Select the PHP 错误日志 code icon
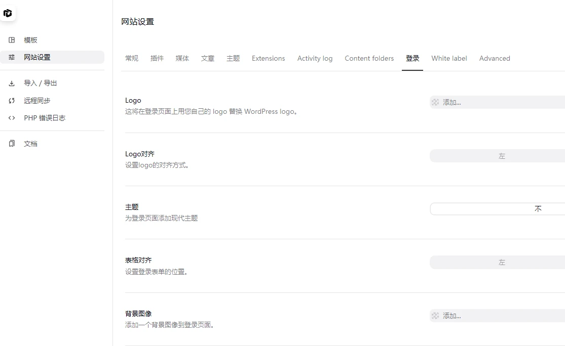The image size is (565, 346). tap(11, 117)
